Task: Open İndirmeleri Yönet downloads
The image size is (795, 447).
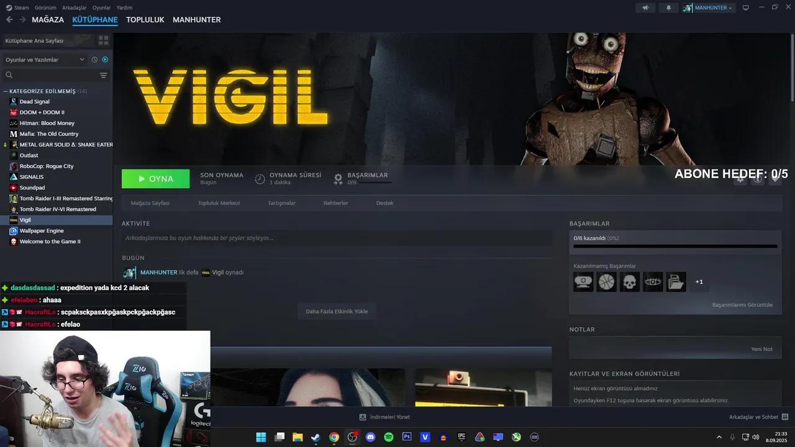Action: pyautogui.click(x=384, y=417)
